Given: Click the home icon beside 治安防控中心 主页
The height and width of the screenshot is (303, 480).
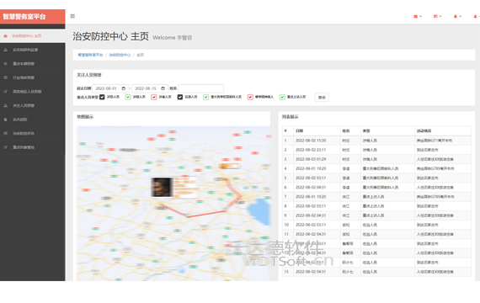Looking at the screenshot, I should click(x=6, y=36).
